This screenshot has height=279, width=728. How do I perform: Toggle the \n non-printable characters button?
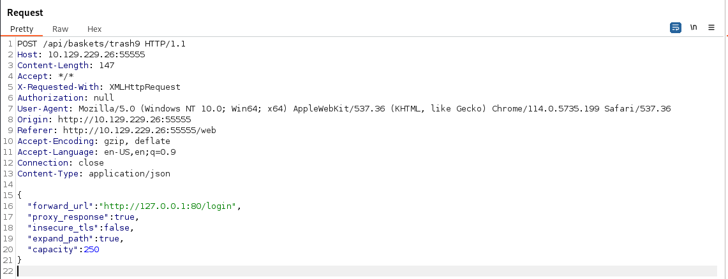pos(694,28)
